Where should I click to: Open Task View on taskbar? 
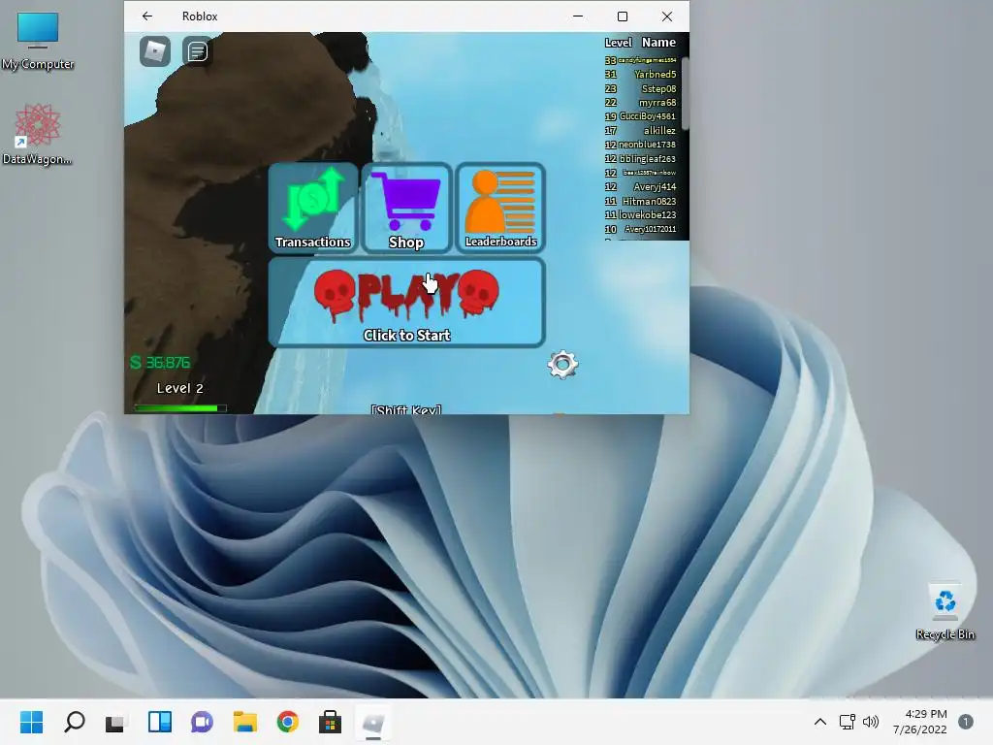pyautogui.click(x=116, y=722)
